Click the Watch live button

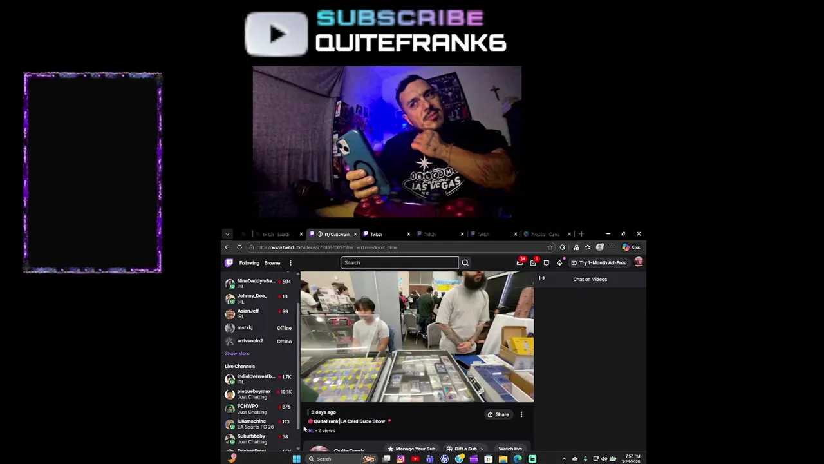tap(510, 449)
